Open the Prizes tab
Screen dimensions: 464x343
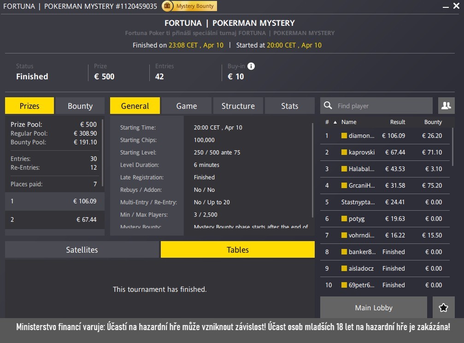click(29, 106)
